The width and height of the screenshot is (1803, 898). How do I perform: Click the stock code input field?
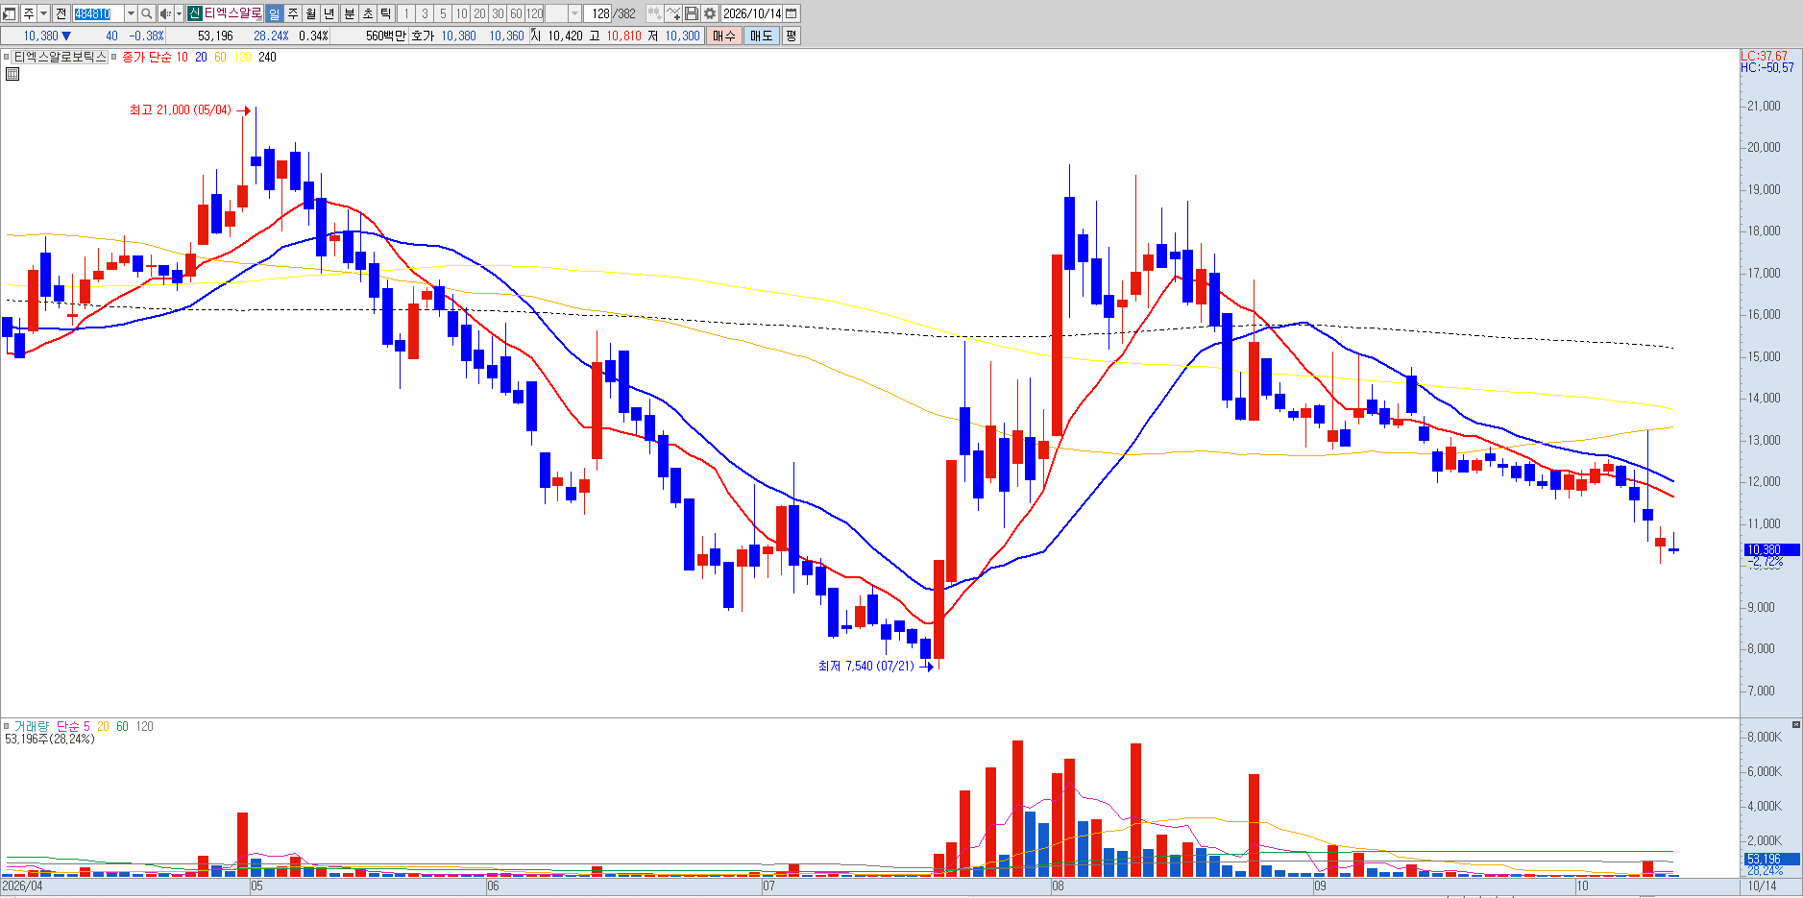(x=98, y=13)
